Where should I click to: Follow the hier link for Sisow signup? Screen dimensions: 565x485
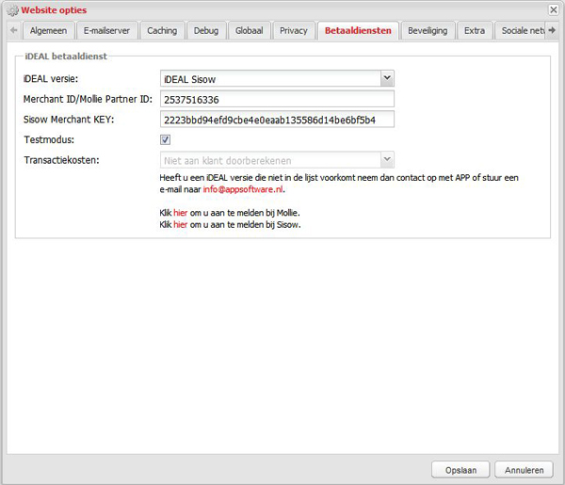click(181, 225)
